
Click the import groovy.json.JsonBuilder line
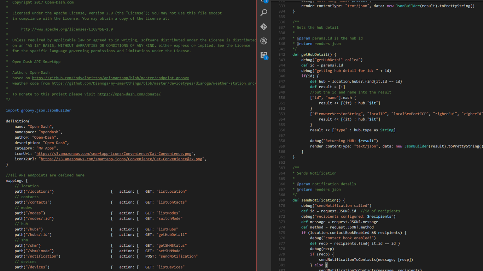click(39, 110)
